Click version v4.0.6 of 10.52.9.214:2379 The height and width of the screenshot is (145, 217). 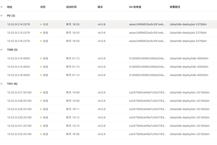click(x=102, y=24)
